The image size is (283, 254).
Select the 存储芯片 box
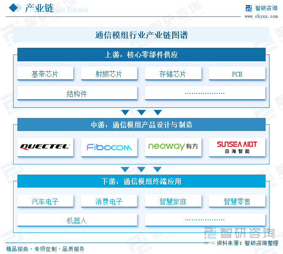[173, 73]
